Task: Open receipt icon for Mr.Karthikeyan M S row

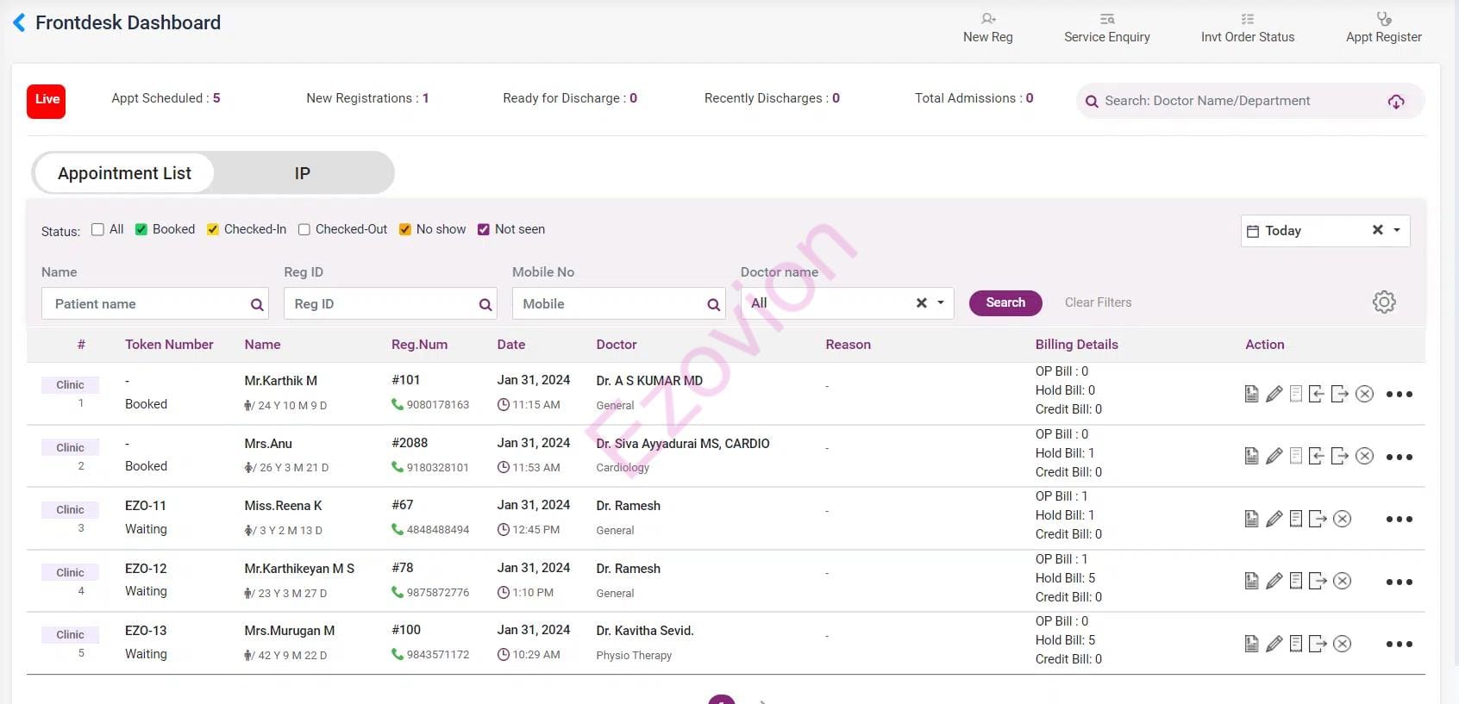Action: pos(1296,581)
